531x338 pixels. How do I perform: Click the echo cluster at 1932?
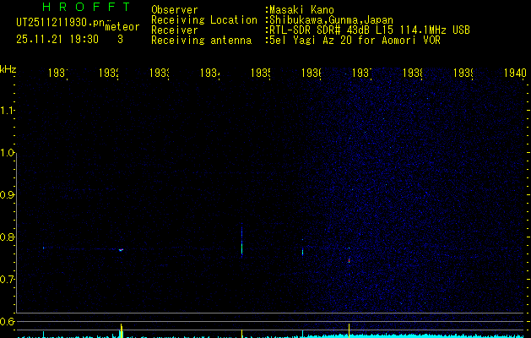121,250
